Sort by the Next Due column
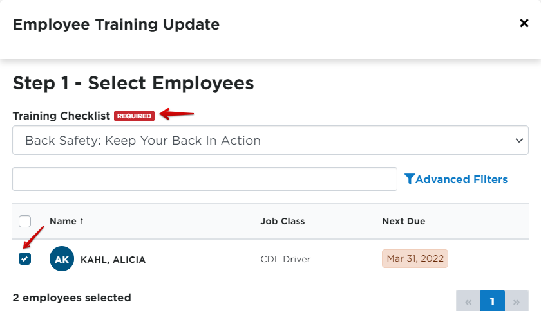Screen dimensions: 541x311 click(x=404, y=221)
